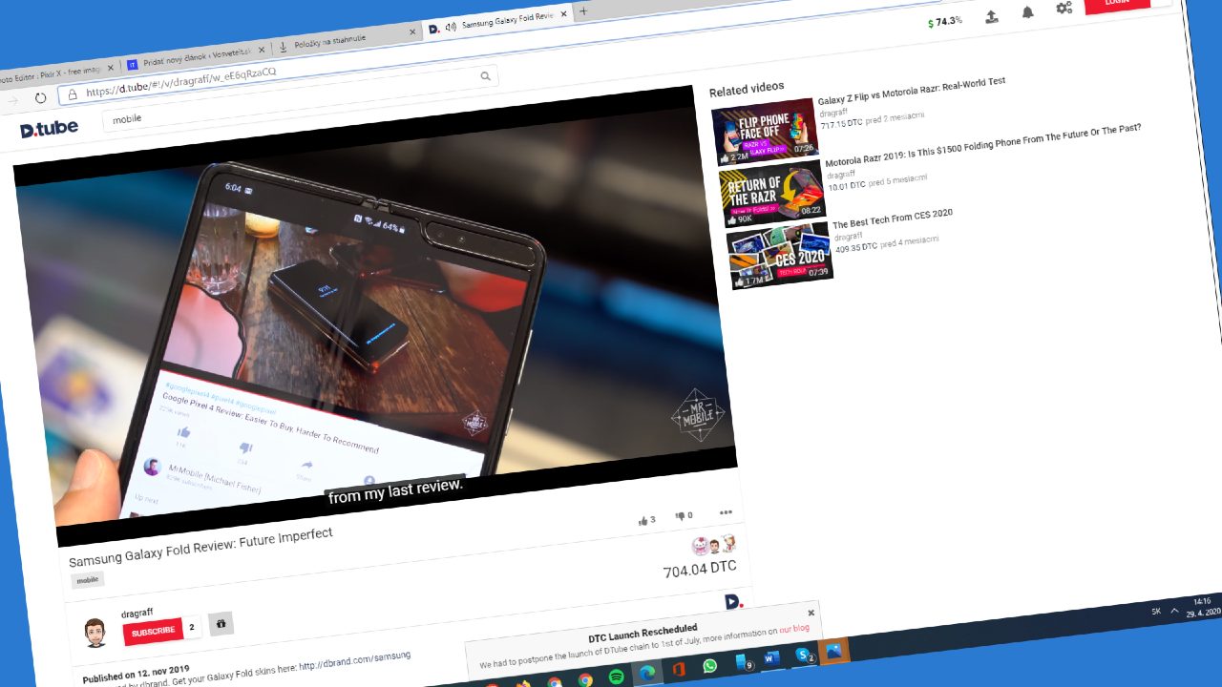Viewport: 1222px width, 687px height.
Task: Click the browser reload button
Action: pyautogui.click(x=40, y=97)
